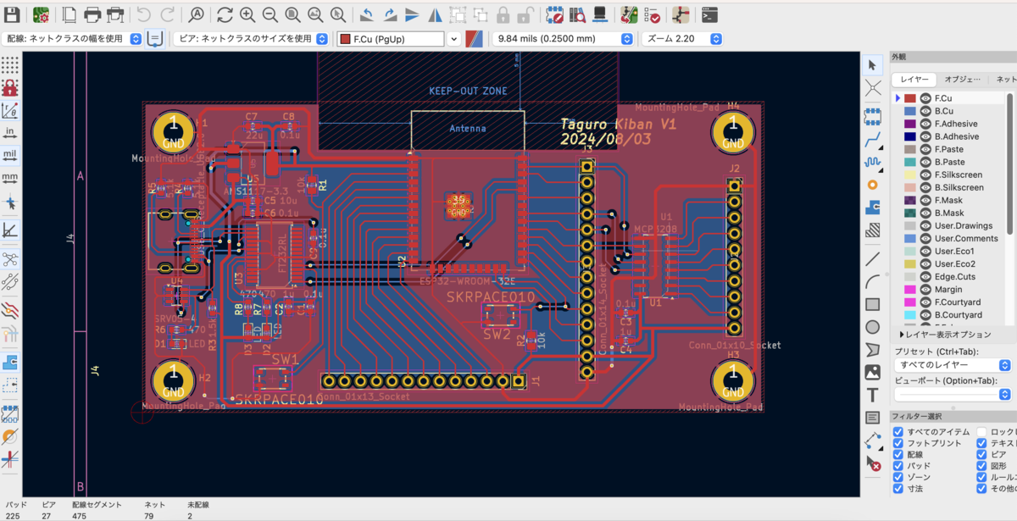
Task: Open the Find text icon
Action: pyautogui.click(x=196, y=14)
